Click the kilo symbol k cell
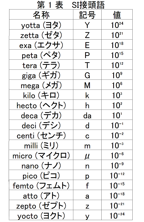Viewport: 144px width, 222px height. (87, 95)
